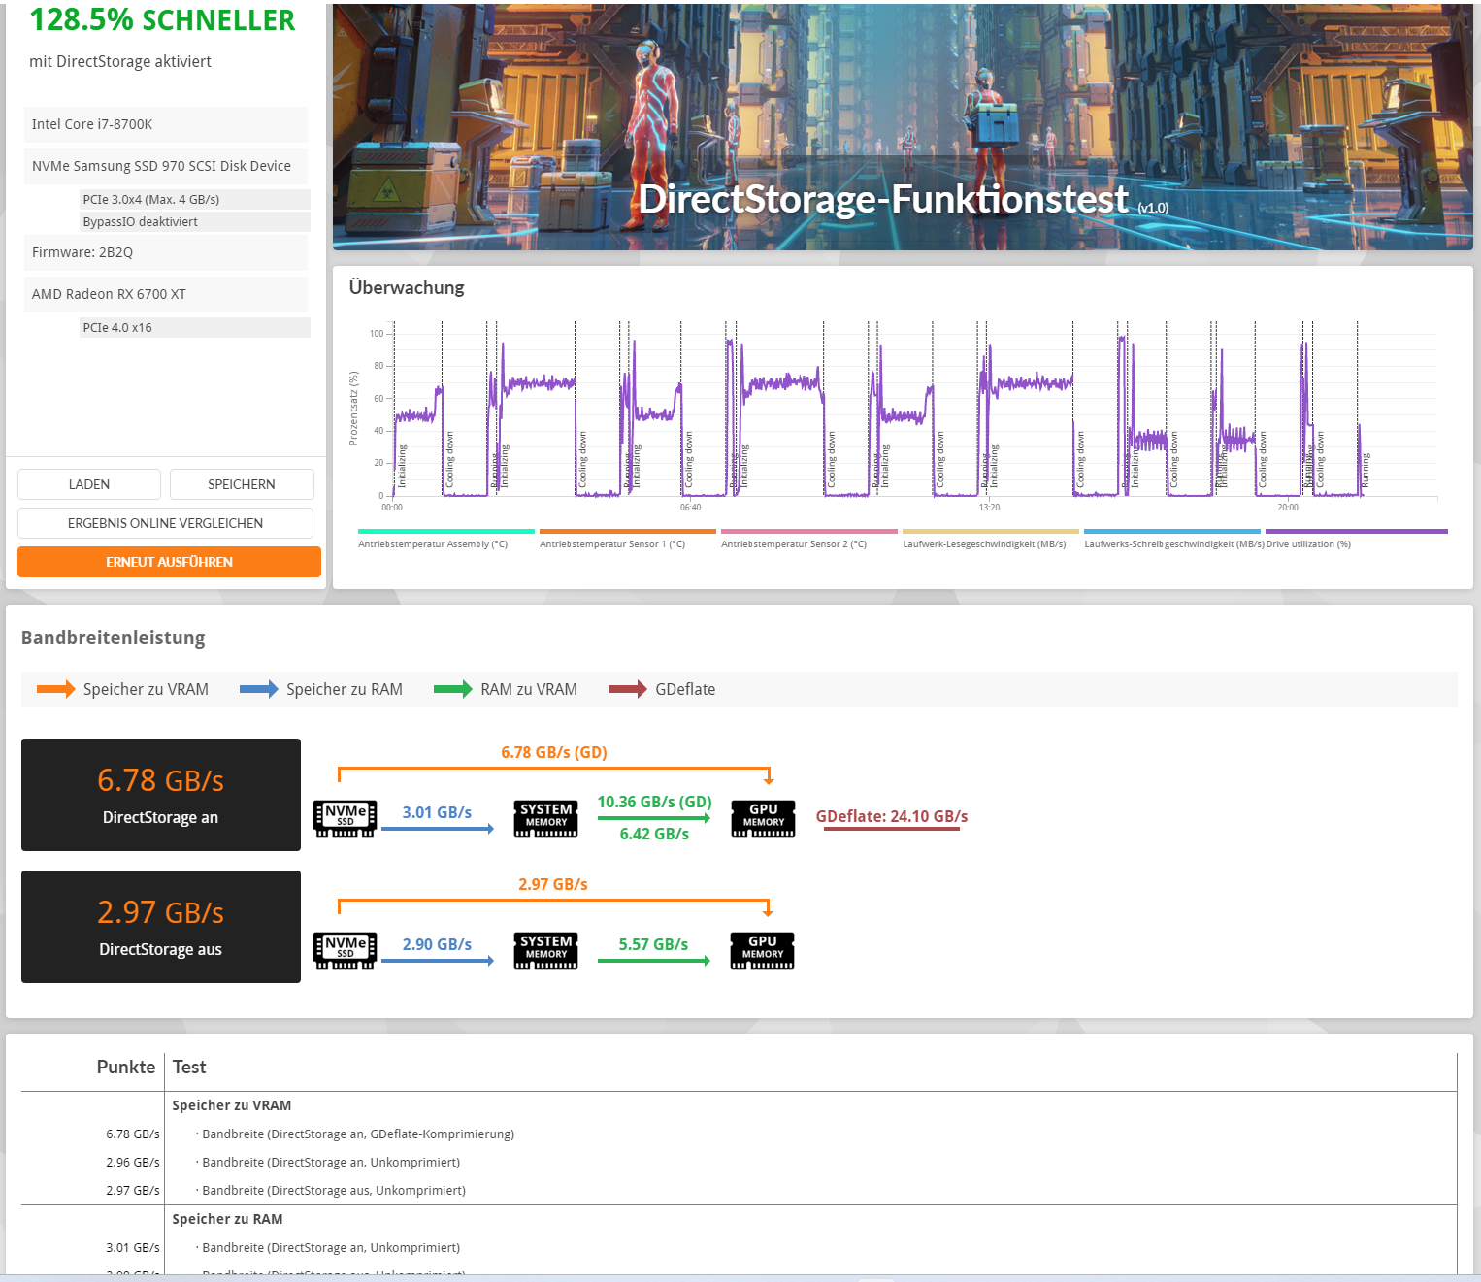This screenshot has width=1481, height=1282.
Task: Click the Test column header
Action: [x=189, y=1067]
